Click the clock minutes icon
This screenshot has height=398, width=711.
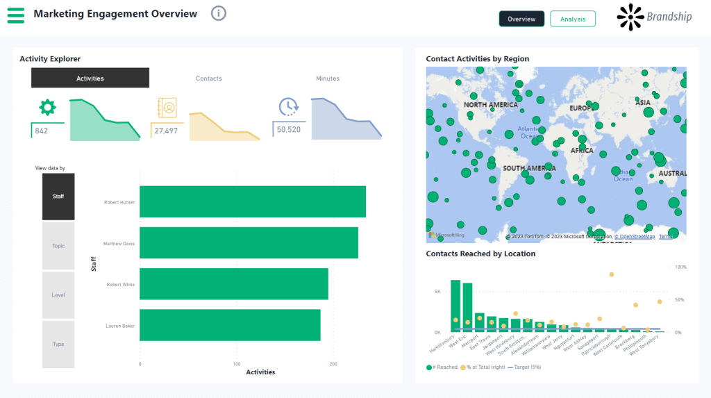pyautogui.click(x=288, y=106)
